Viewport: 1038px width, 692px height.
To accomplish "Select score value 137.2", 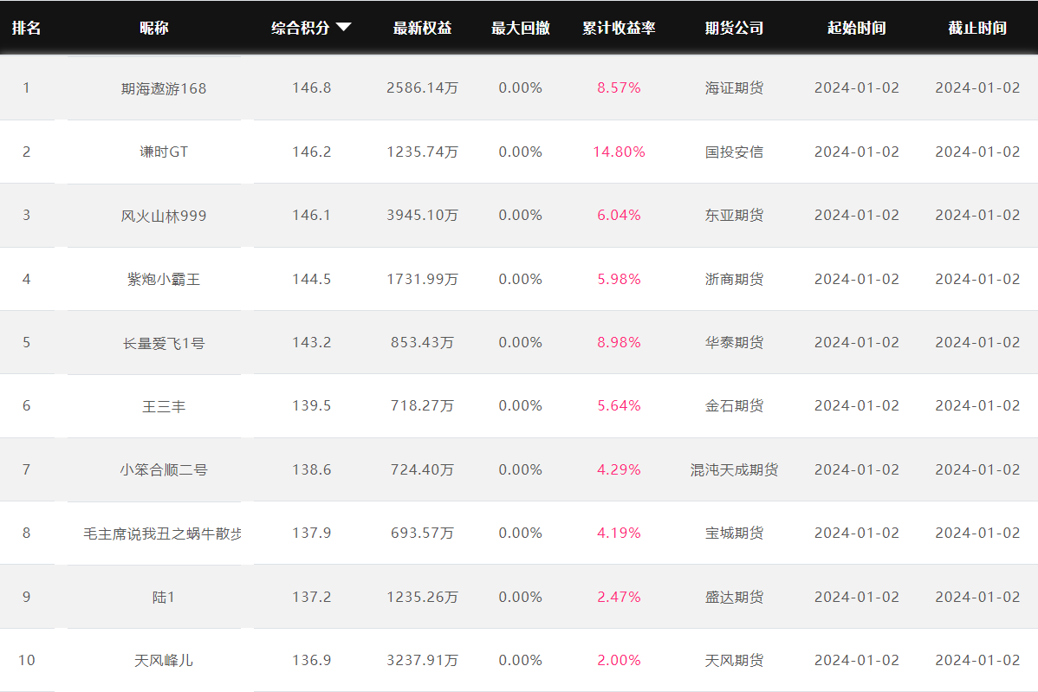I will click(312, 597).
